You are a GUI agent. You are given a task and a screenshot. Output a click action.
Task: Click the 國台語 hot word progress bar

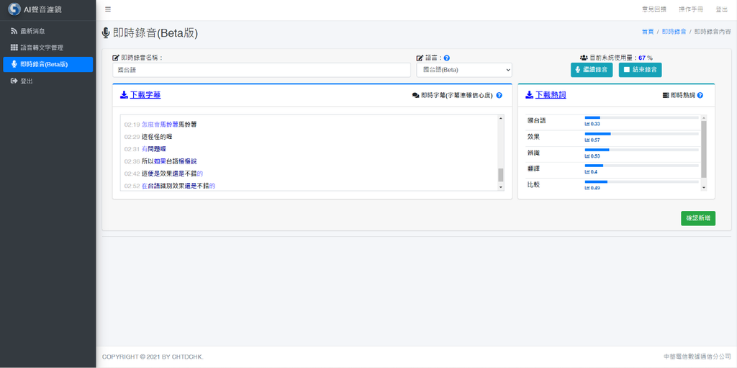pyautogui.click(x=641, y=117)
